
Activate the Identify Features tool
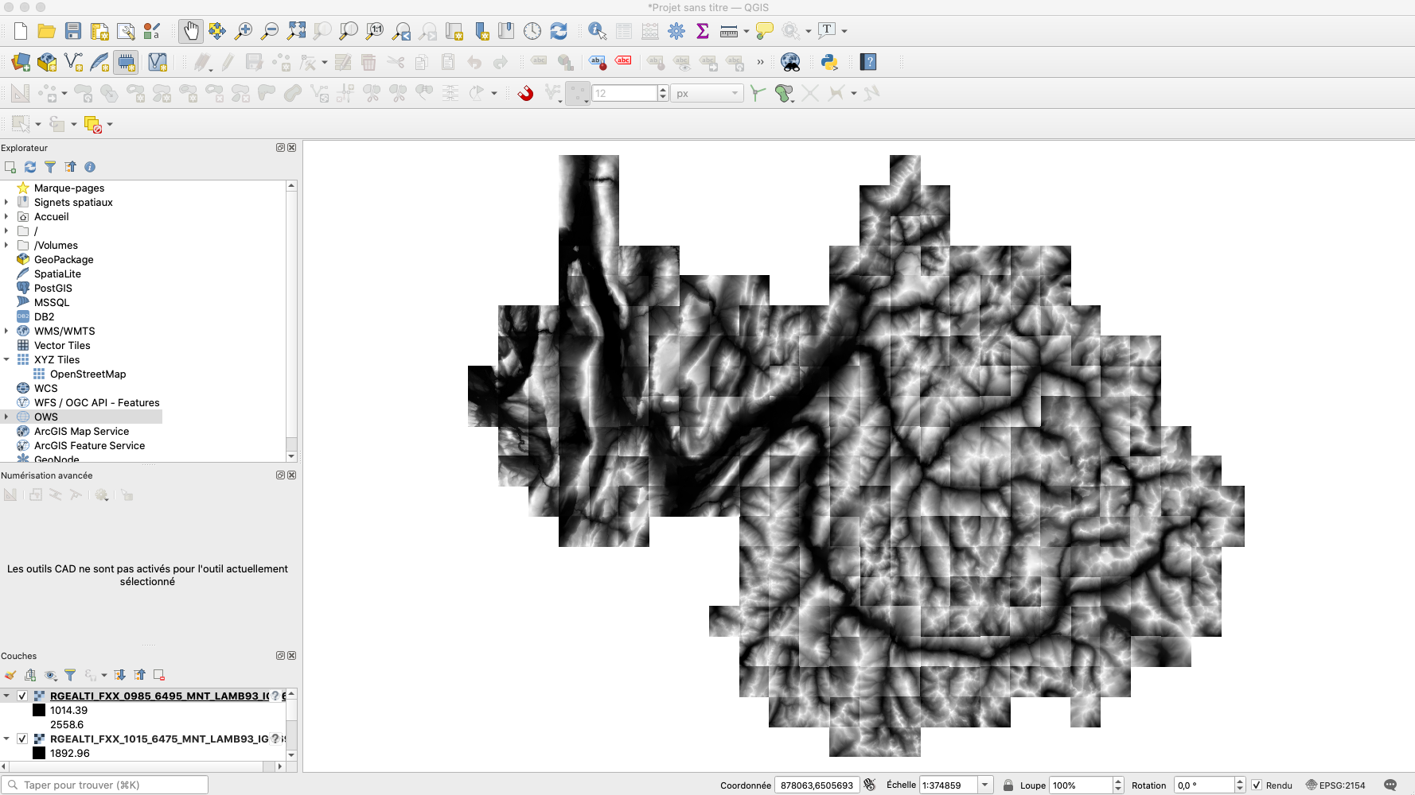click(x=597, y=31)
